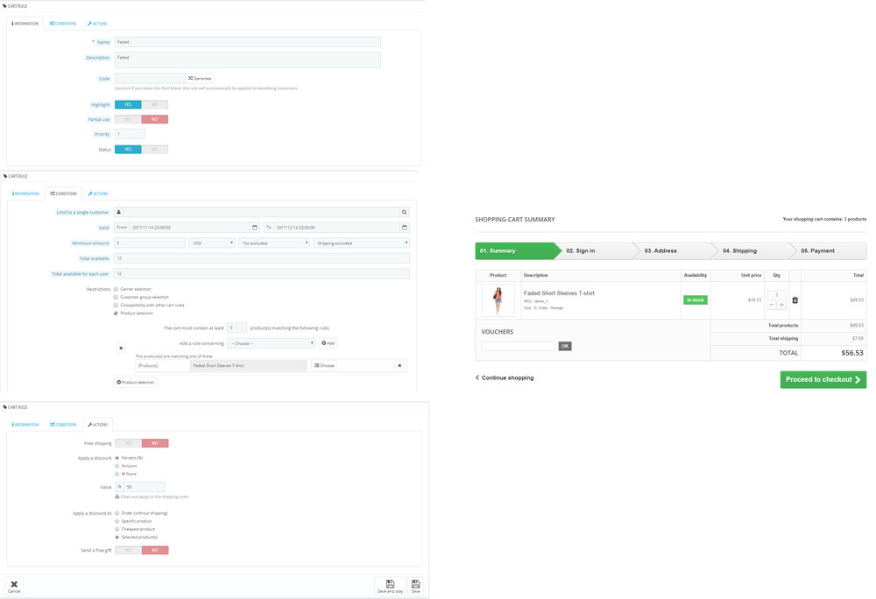The height and width of the screenshot is (599, 876).
Task: Click the user icon beside customer field
Action: 118,212
